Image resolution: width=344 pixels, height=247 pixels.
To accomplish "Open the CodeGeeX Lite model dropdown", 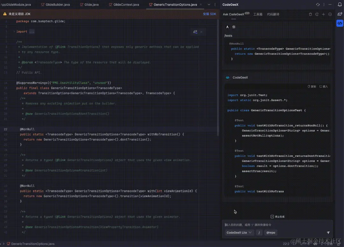I will point(239,233).
